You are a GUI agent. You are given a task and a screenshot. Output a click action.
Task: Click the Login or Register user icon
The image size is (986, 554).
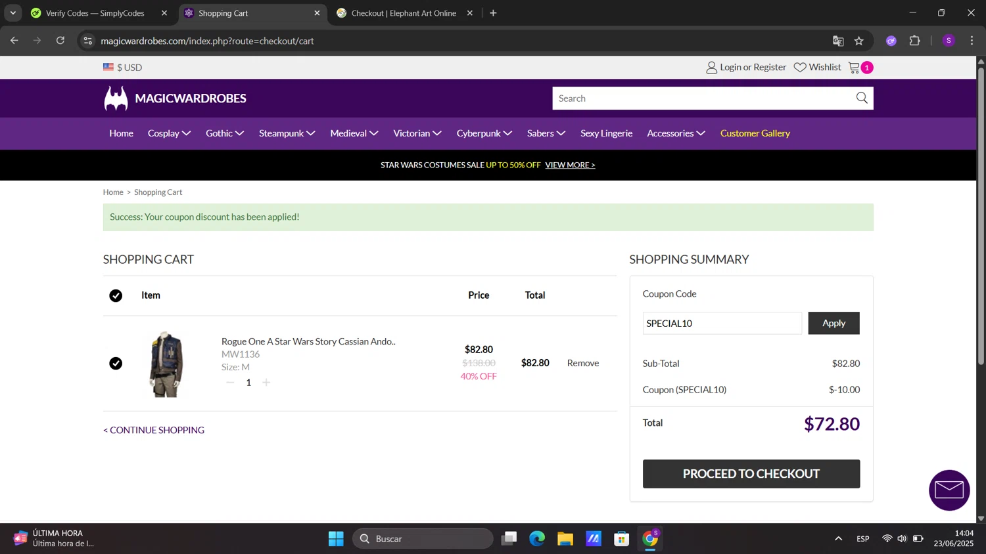coord(711,68)
